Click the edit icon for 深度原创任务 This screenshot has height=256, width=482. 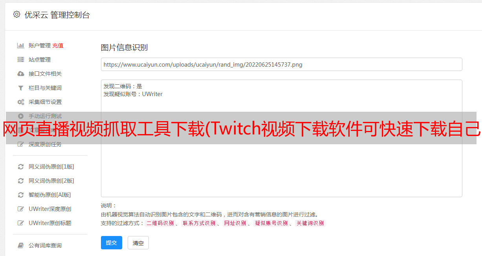pos(21,144)
